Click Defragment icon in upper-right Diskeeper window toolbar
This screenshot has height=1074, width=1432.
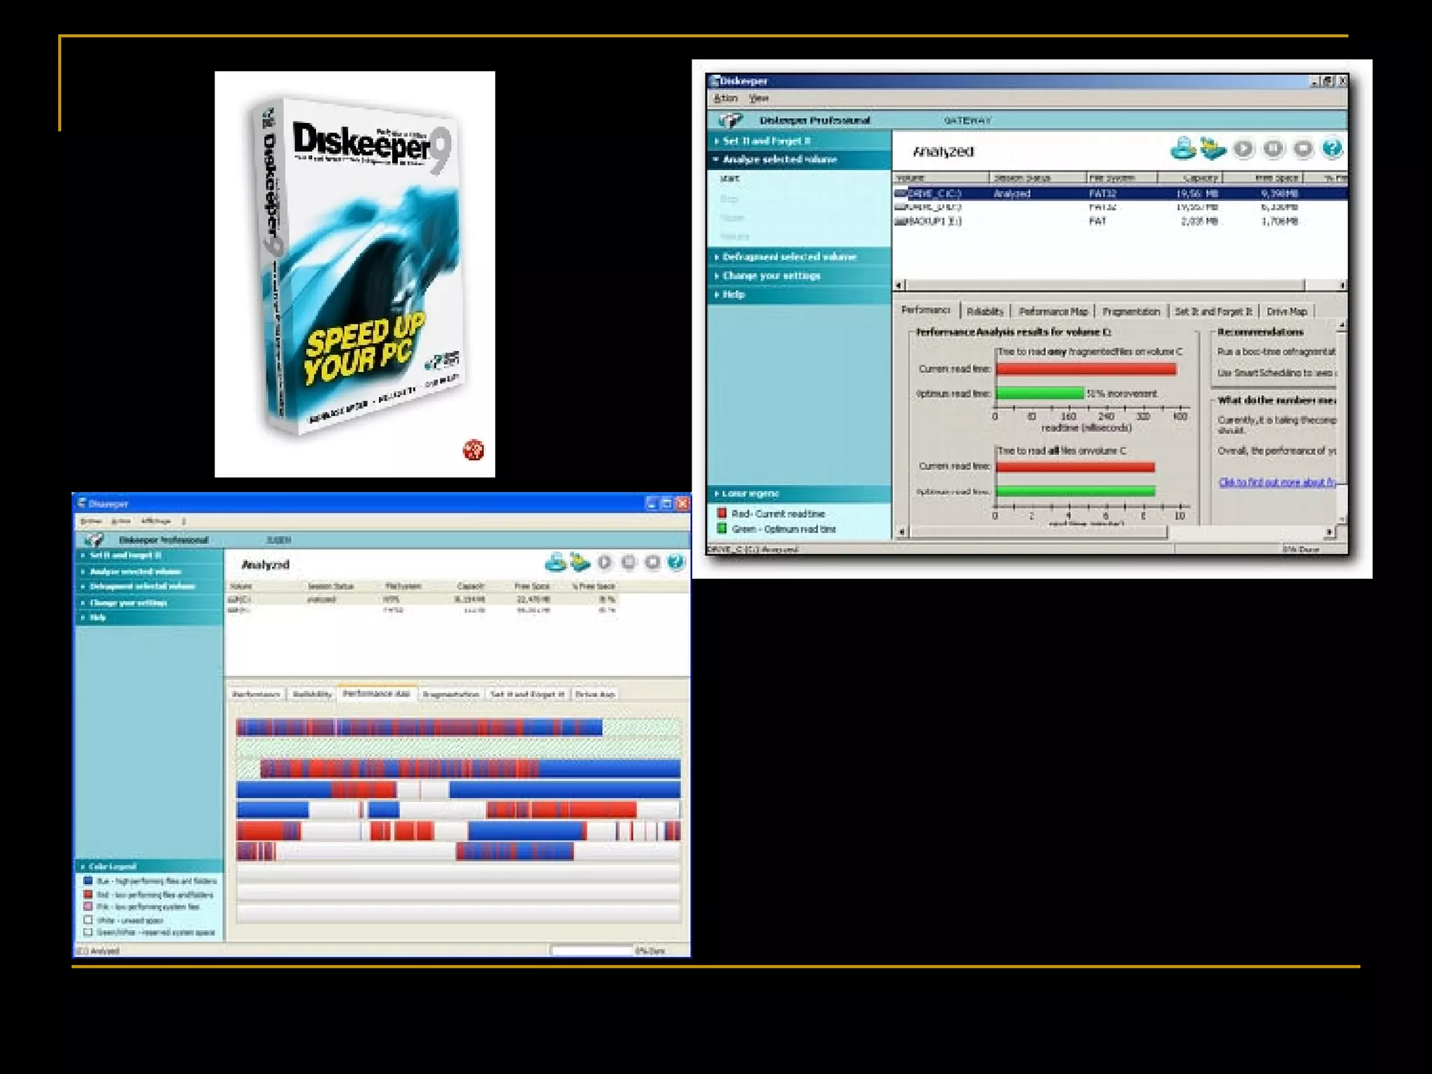[1213, 148]
